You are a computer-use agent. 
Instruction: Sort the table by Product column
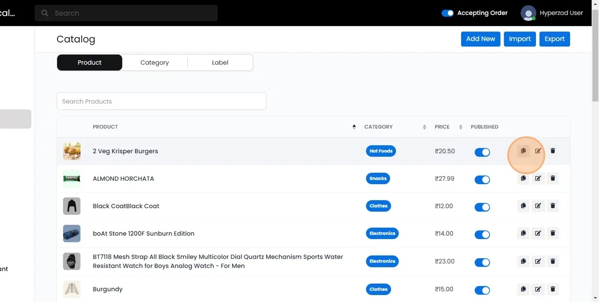click(354, 127)
